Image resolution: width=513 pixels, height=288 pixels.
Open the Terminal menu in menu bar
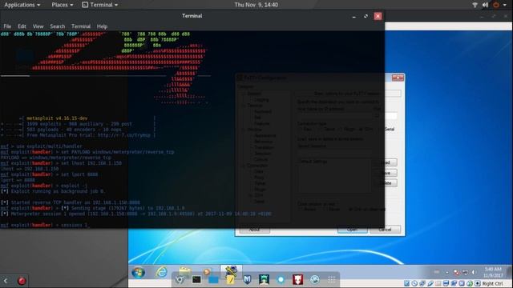(x=81, y=26)
